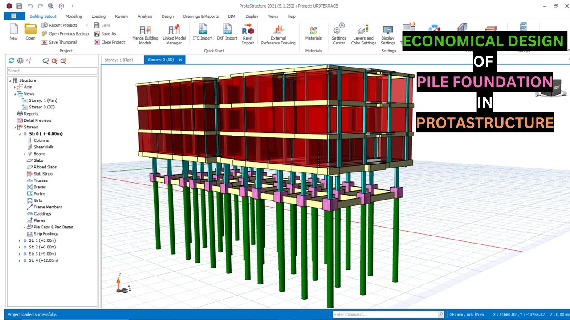570x320 pixels.
Task: Expand storey St: 1 (+3.00m)
Action: tap(20, 240)
